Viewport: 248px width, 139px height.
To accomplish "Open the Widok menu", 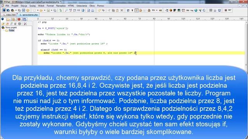I will pyautogui.click(x=41, y=6).
